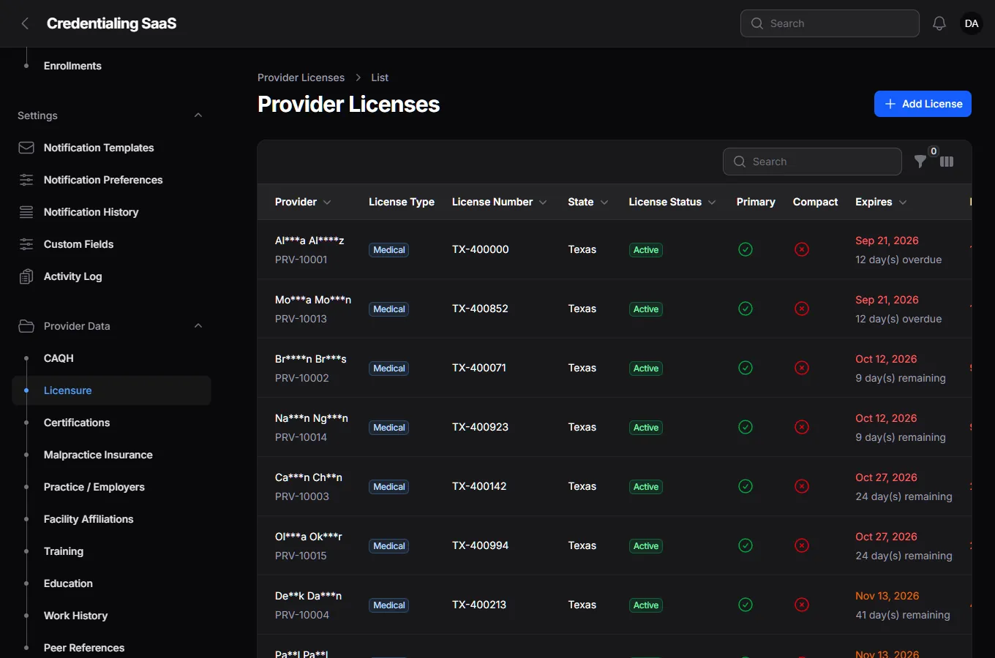This screenshot has width=995, height=658.
Task: Click Provider Licenses breadcrumb link
Action: pyautogui.click(x=301, y=77)
